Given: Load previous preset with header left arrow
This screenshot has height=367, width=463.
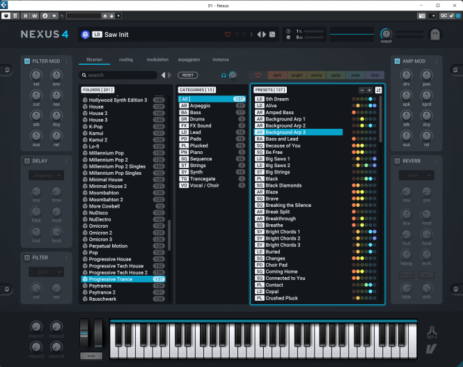Looking at the screenshot, I should tap(259, 35).
